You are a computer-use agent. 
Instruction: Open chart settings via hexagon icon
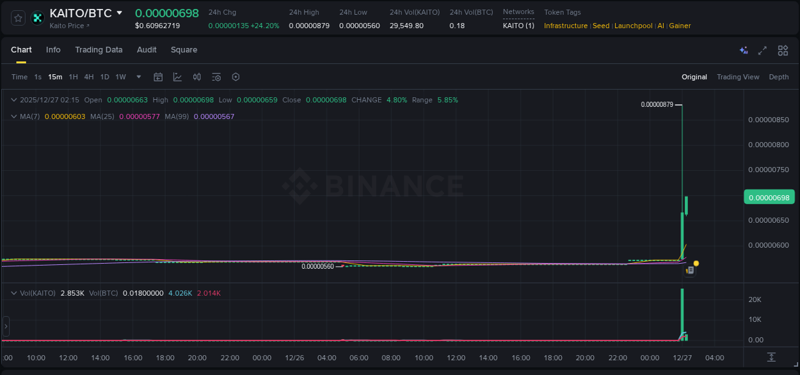point(236,77)
